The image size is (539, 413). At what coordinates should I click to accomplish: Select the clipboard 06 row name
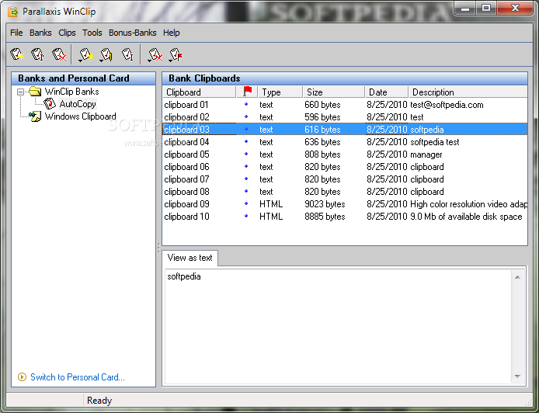[186, 166]
